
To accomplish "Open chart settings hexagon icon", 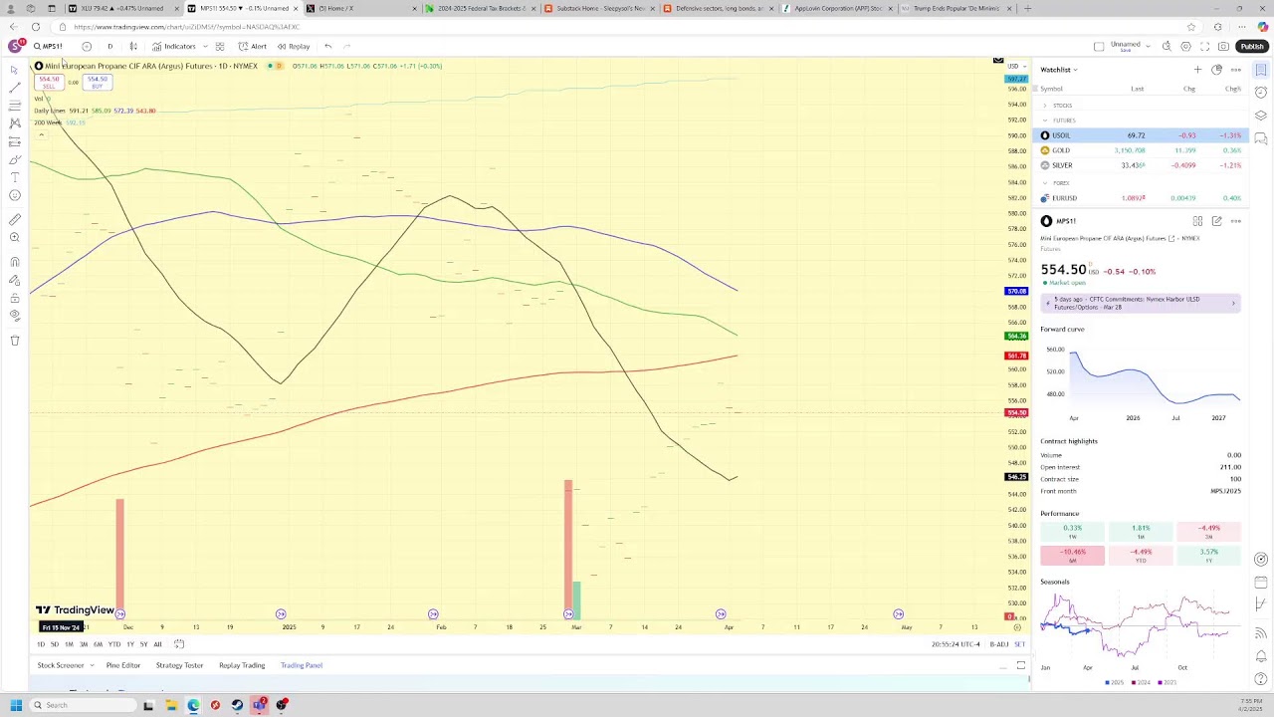I will point(1185,46).
